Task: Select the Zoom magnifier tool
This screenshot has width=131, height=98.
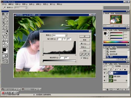Action: (x=7, y=45)
